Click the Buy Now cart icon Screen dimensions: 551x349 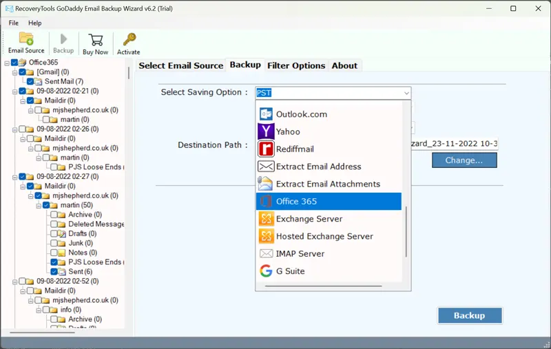[96, 42]
